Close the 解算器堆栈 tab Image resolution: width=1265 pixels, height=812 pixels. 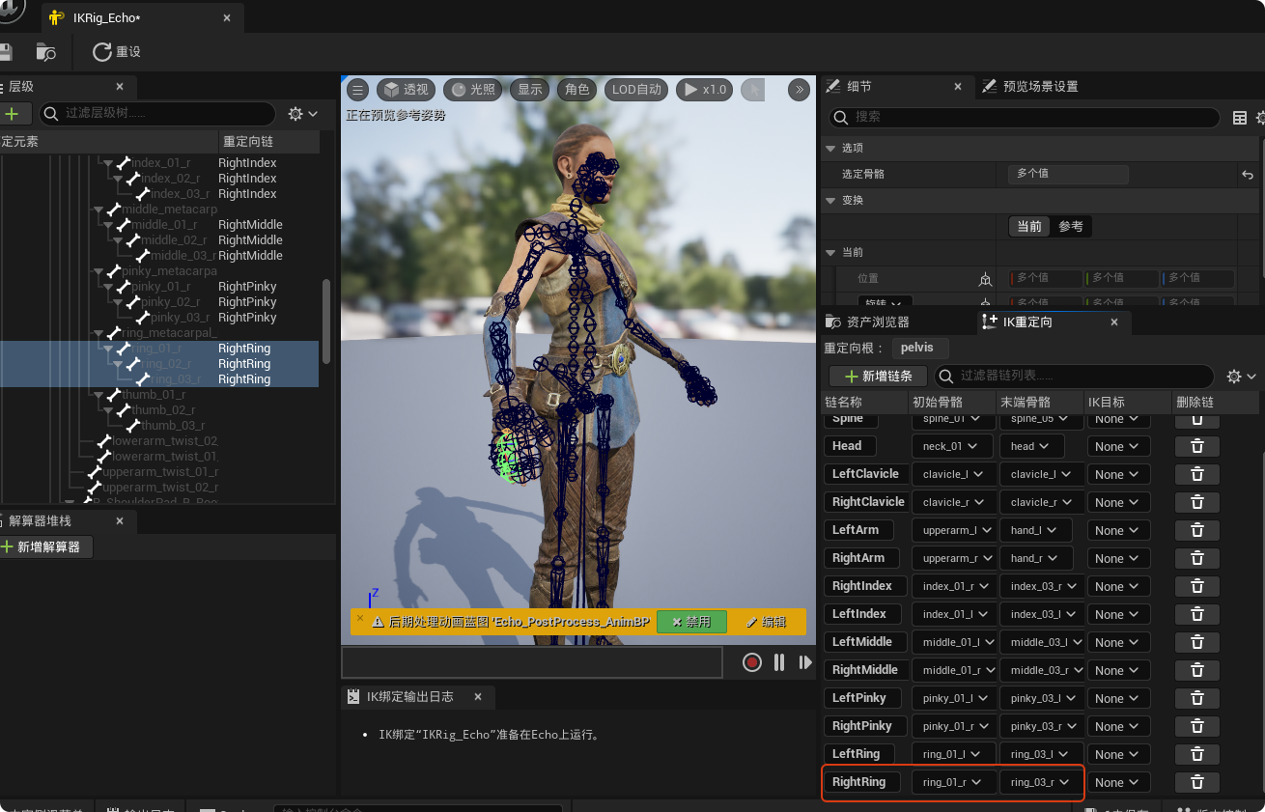pos(120,521)
